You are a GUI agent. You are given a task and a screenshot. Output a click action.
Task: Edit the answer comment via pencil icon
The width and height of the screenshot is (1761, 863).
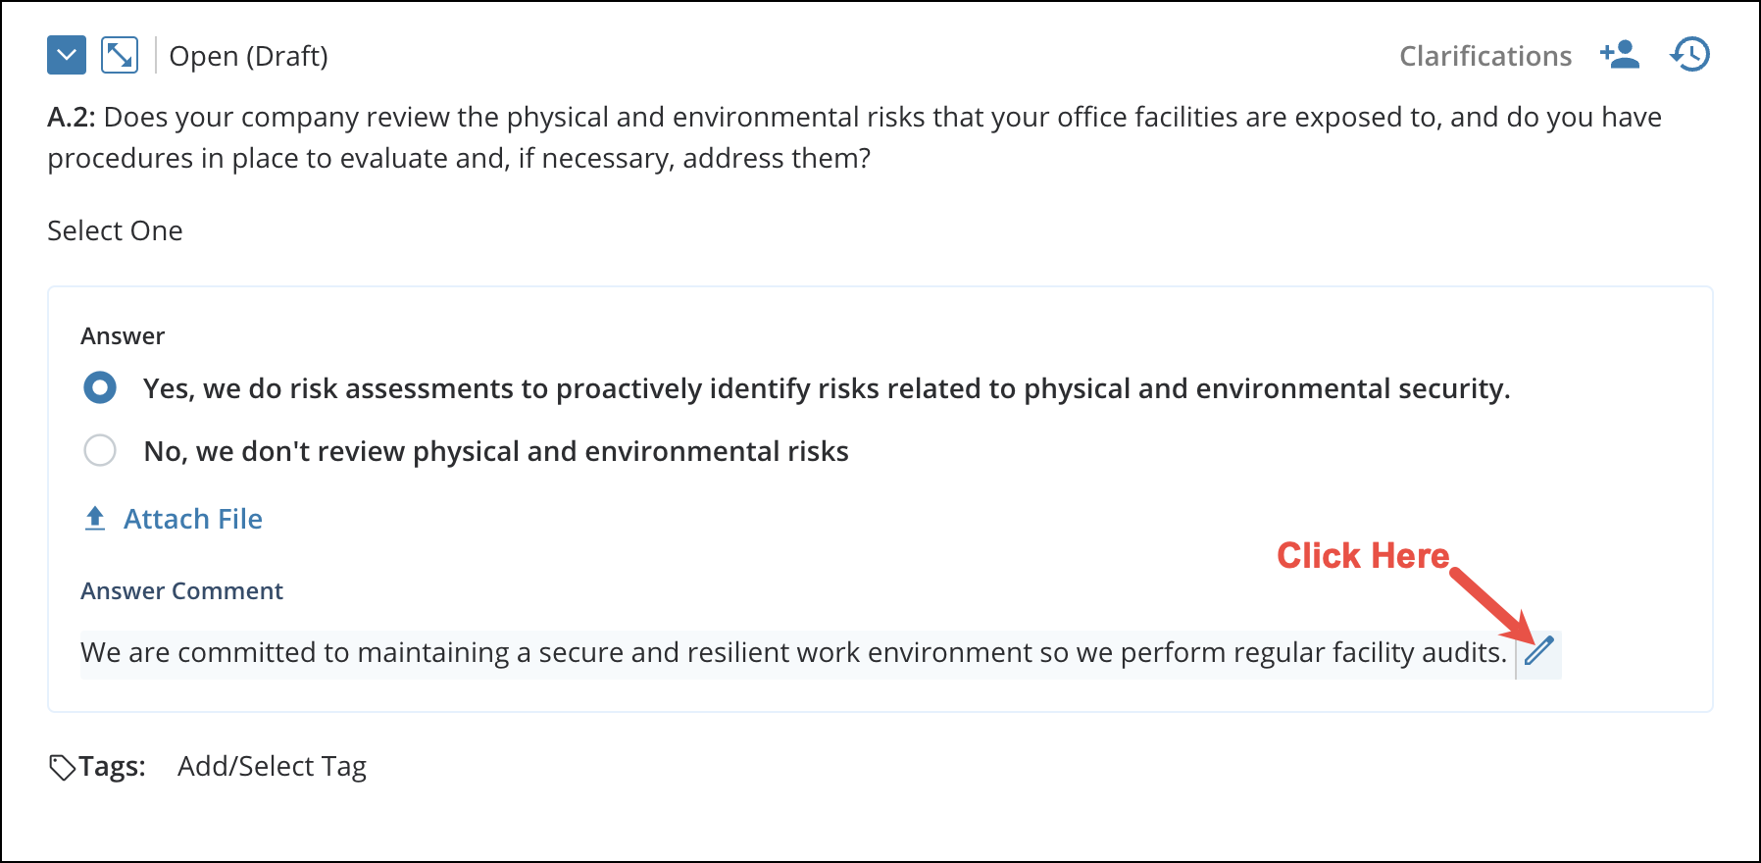pos(1539,650)
